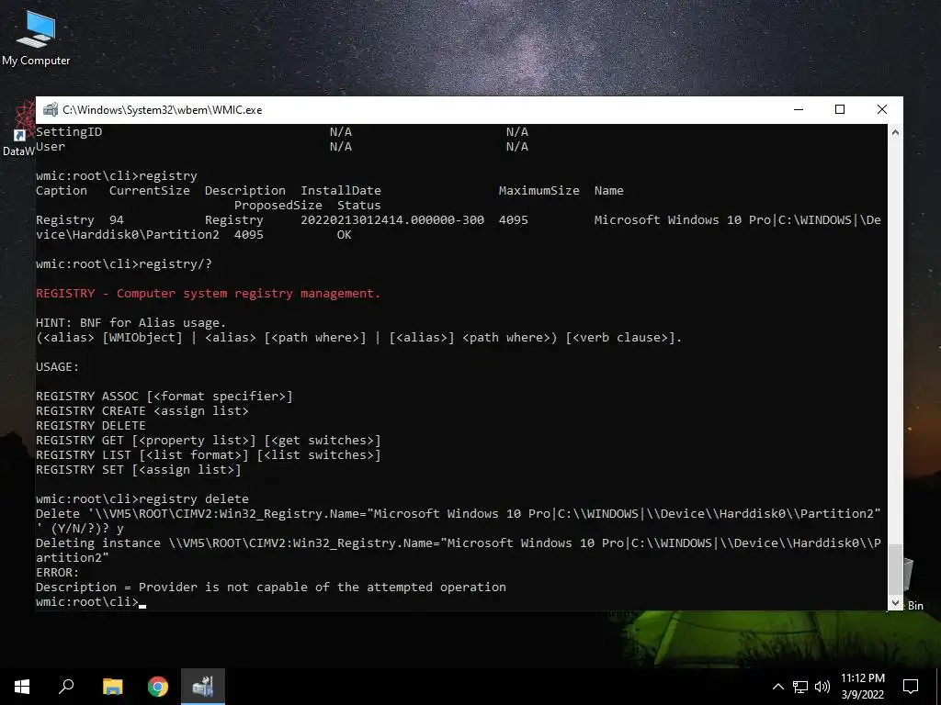Click the scrollbar down arrow in WMIC window
The width and height of the screenshot is (941, 705).
[x=895, y=603]
